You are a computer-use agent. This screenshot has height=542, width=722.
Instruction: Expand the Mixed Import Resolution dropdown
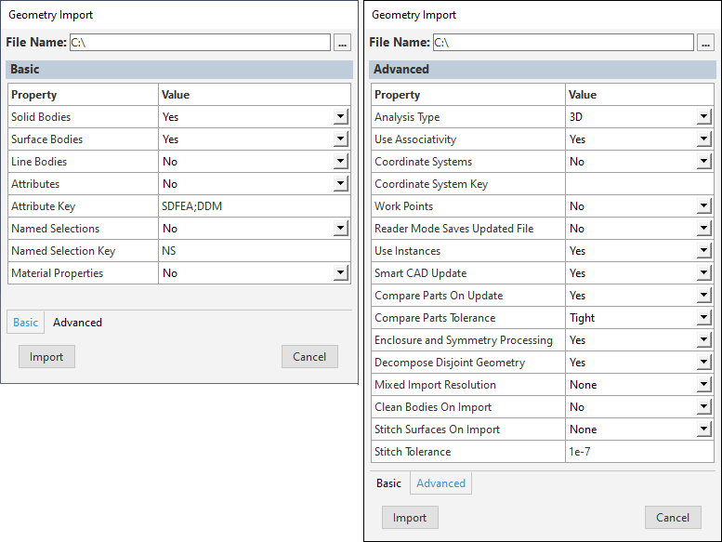coord(703,385)
